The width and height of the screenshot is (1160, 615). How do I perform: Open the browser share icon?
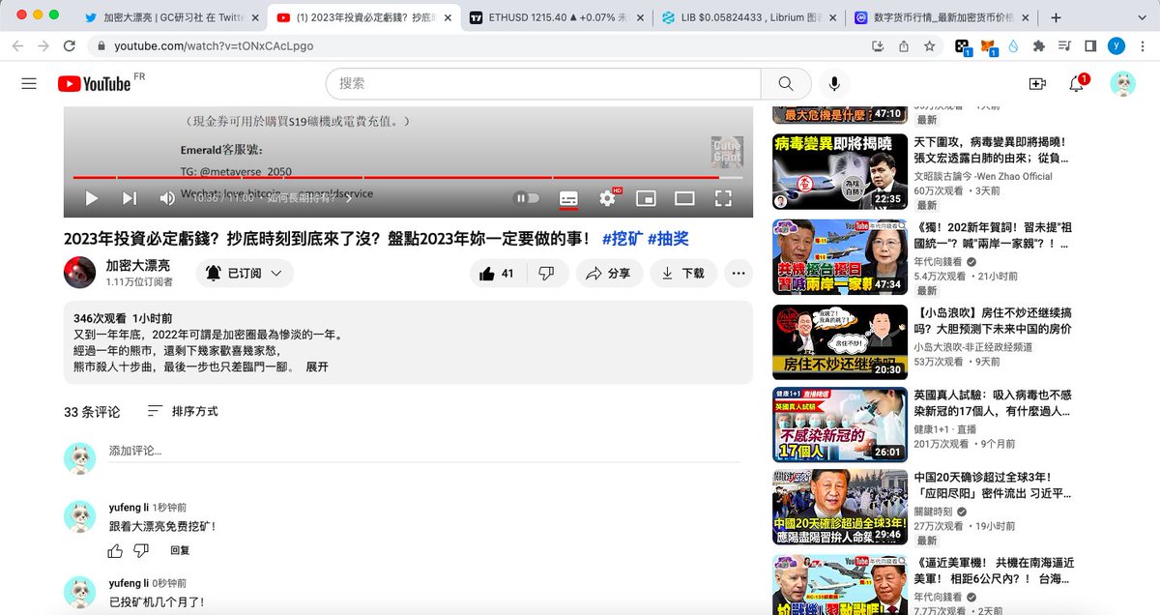(x=903, y=45)
